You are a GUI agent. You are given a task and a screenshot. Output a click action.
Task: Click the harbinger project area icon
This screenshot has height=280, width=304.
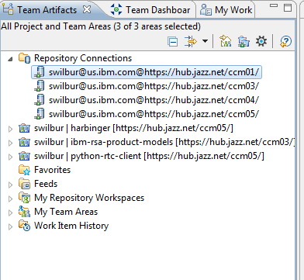(x=25, y=128)
